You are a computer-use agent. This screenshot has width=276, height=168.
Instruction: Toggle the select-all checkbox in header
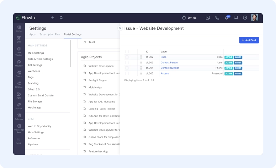127,51
